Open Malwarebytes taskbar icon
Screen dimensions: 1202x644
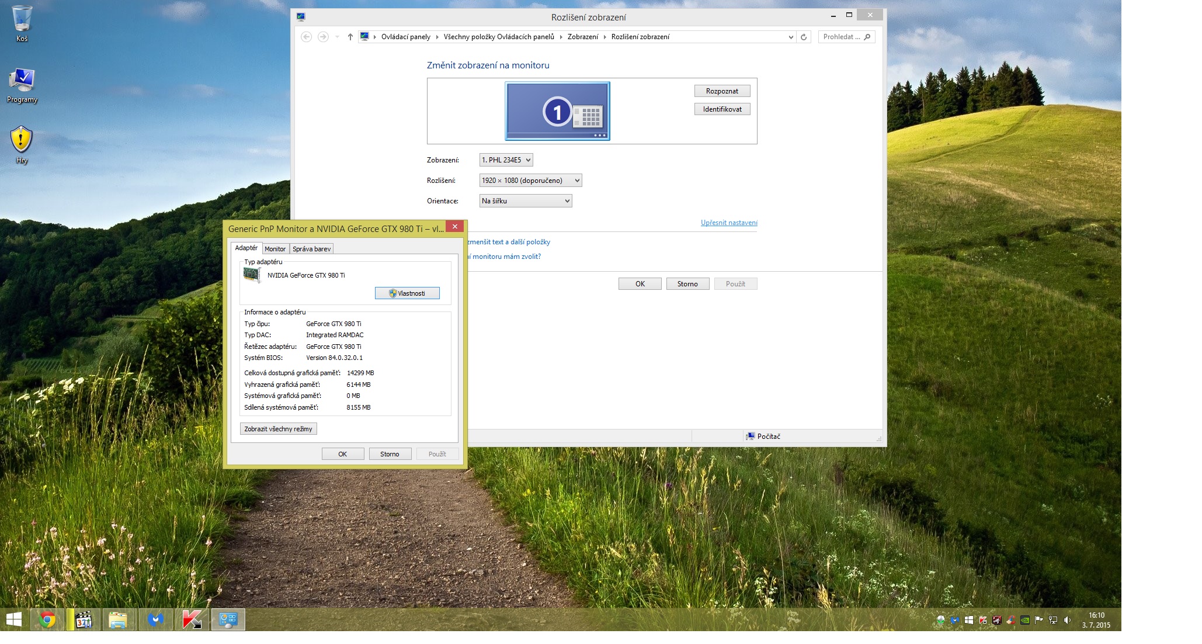click(x=155, y=619)
